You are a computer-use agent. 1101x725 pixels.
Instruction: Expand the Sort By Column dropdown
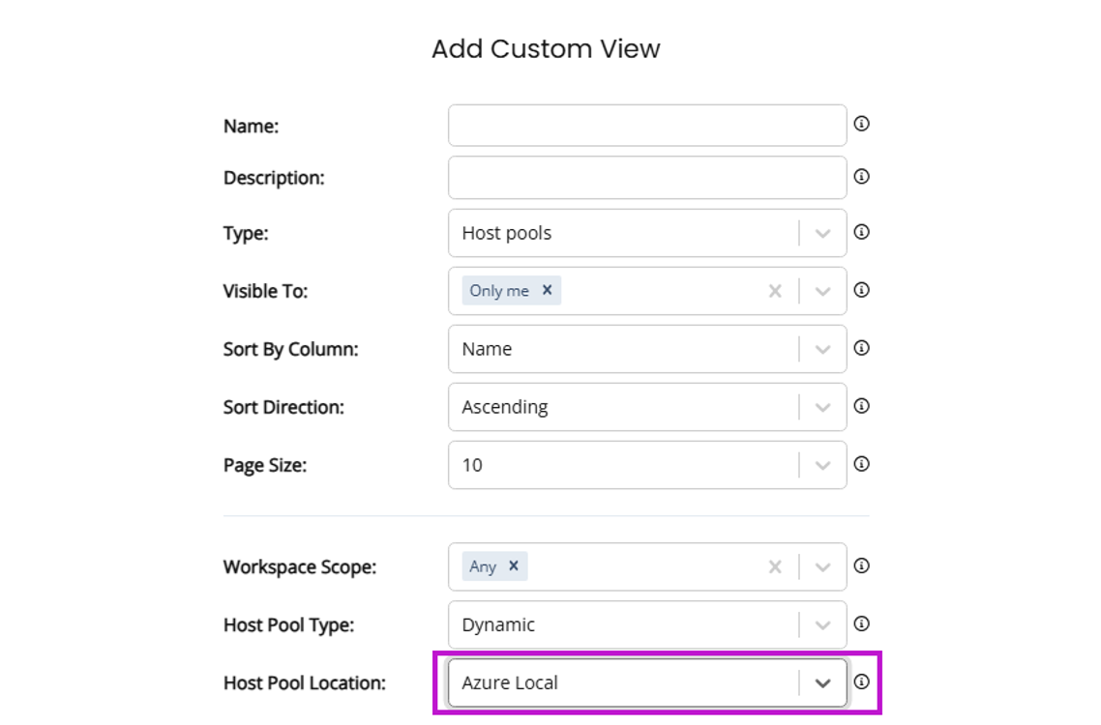(822, 349)
